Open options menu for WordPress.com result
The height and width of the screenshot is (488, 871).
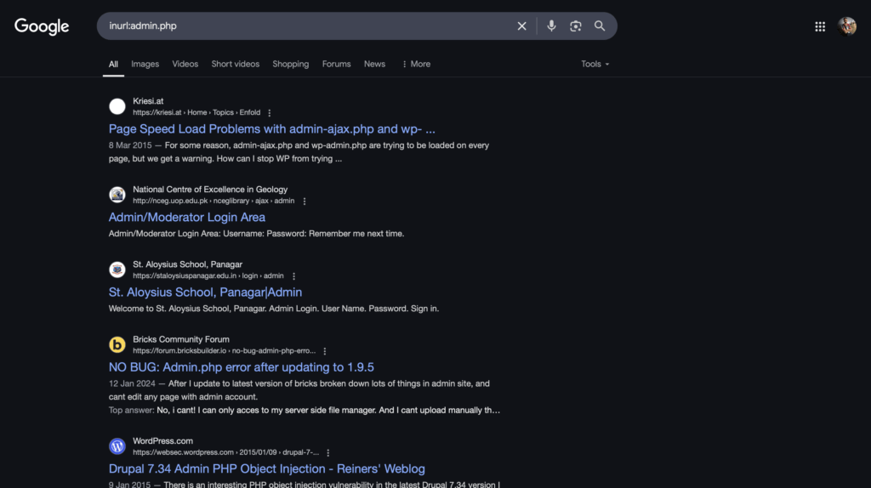pos(328,452)
